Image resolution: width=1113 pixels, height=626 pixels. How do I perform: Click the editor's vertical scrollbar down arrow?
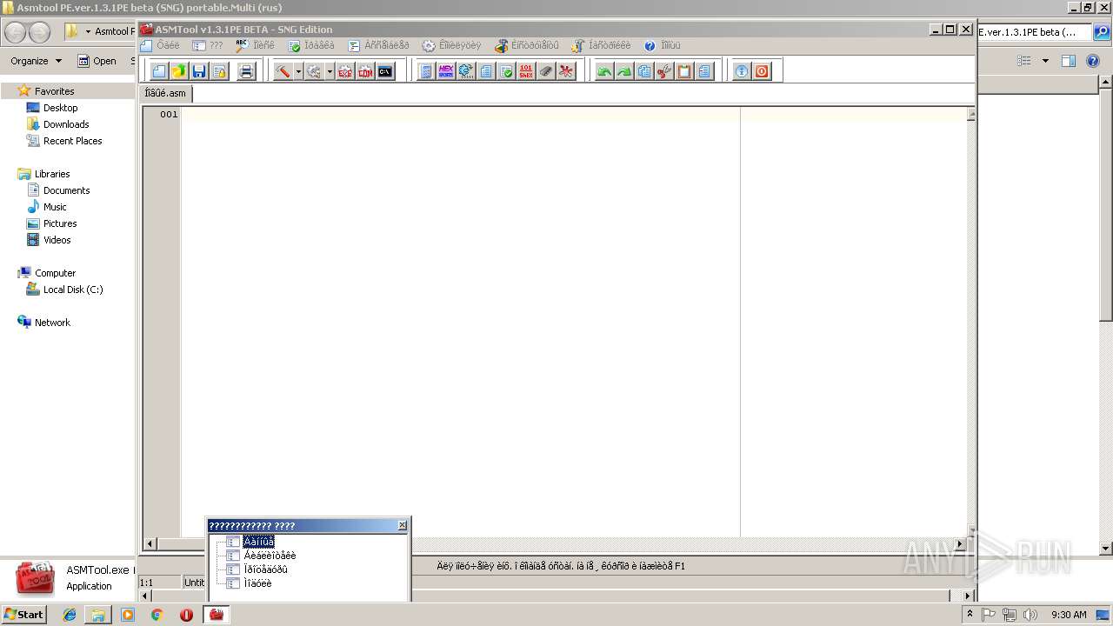pos(970,531)
